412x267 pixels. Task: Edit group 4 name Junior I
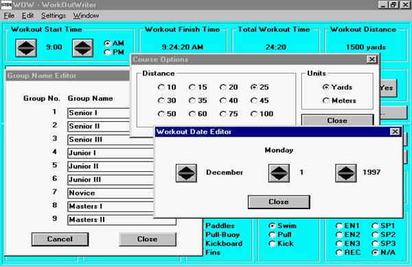coord(111,153)
